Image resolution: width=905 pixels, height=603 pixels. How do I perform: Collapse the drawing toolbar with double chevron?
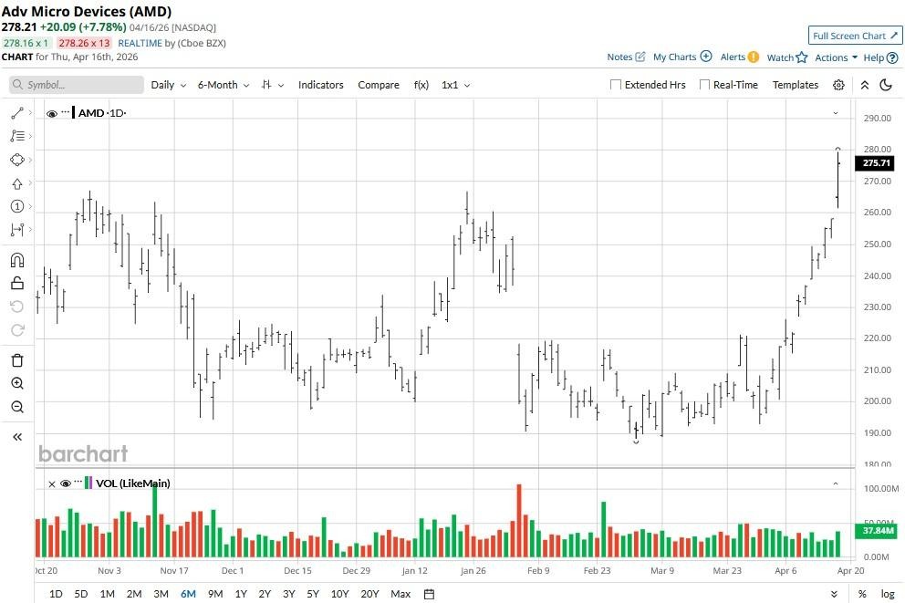click(16, 437)
